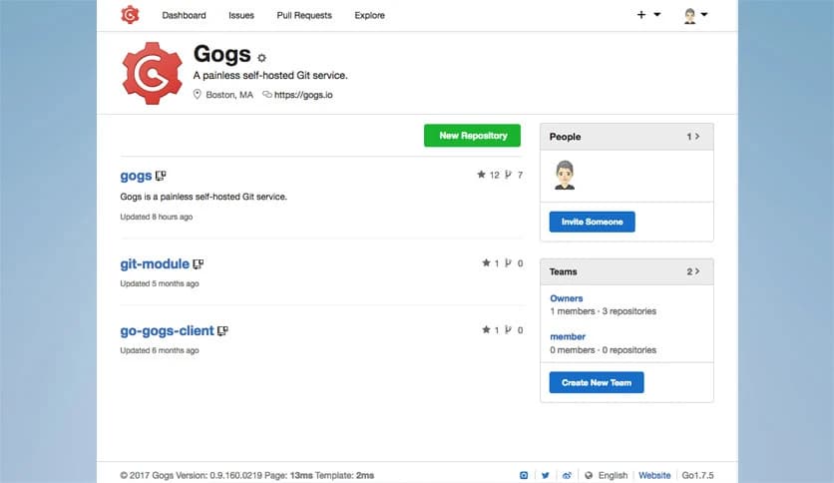The height and width of the screenshot is (483, 834).
Task: Open organization settings gear next to Gogs
Action: (262, 58)
